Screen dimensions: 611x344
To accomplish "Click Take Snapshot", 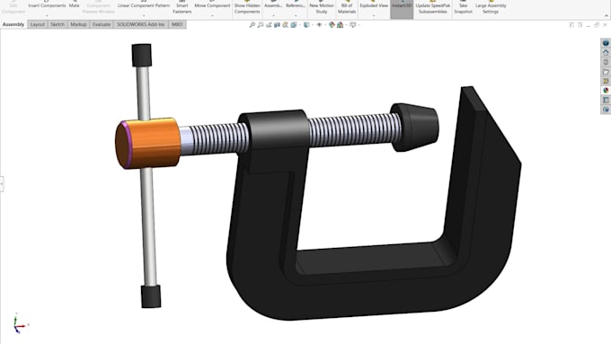I will (x=463, y=8).
